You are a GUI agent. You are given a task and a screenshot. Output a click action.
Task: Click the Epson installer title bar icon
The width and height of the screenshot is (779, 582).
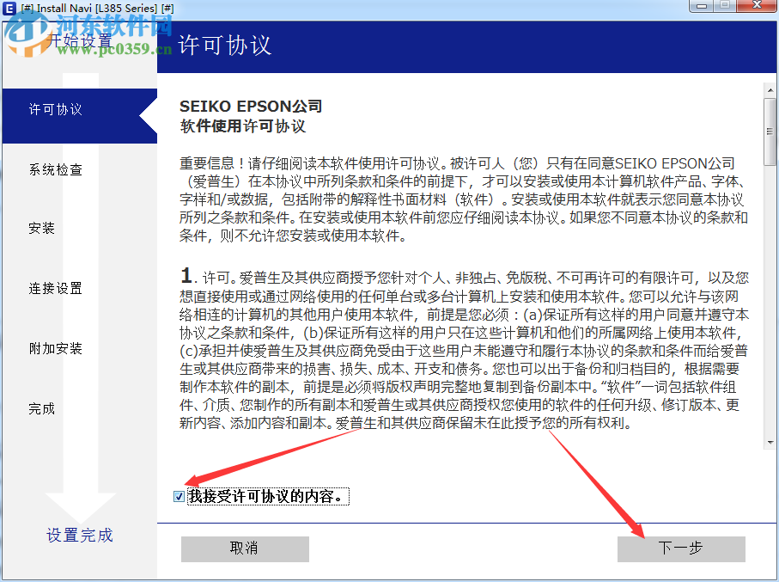click(9, 9)
